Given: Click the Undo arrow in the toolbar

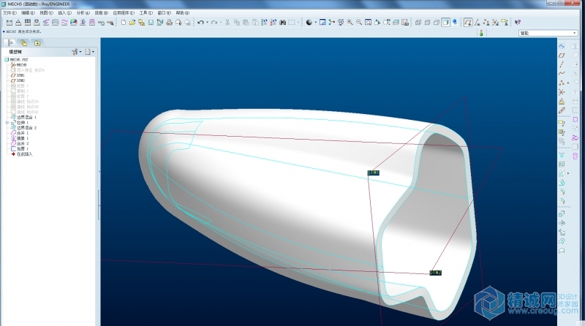Looking at the screenshot, I should (x=200, y=23).
